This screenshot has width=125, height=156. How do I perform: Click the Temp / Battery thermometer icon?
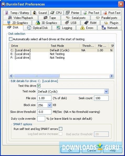[x=7, y=13]
